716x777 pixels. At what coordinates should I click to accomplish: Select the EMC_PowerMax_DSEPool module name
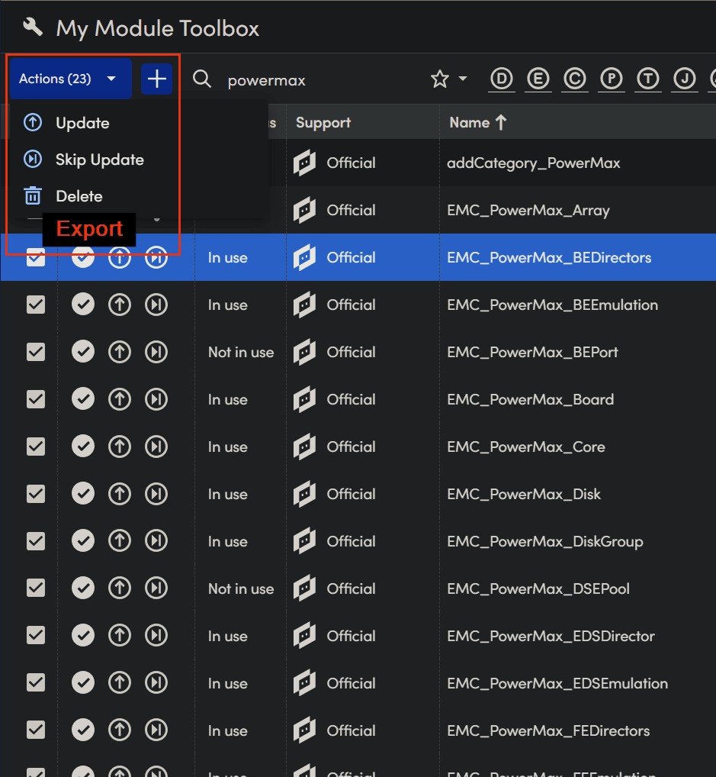(538, 588)
